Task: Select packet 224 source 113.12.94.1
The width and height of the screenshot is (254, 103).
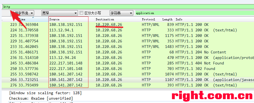Action: [61, 30]
